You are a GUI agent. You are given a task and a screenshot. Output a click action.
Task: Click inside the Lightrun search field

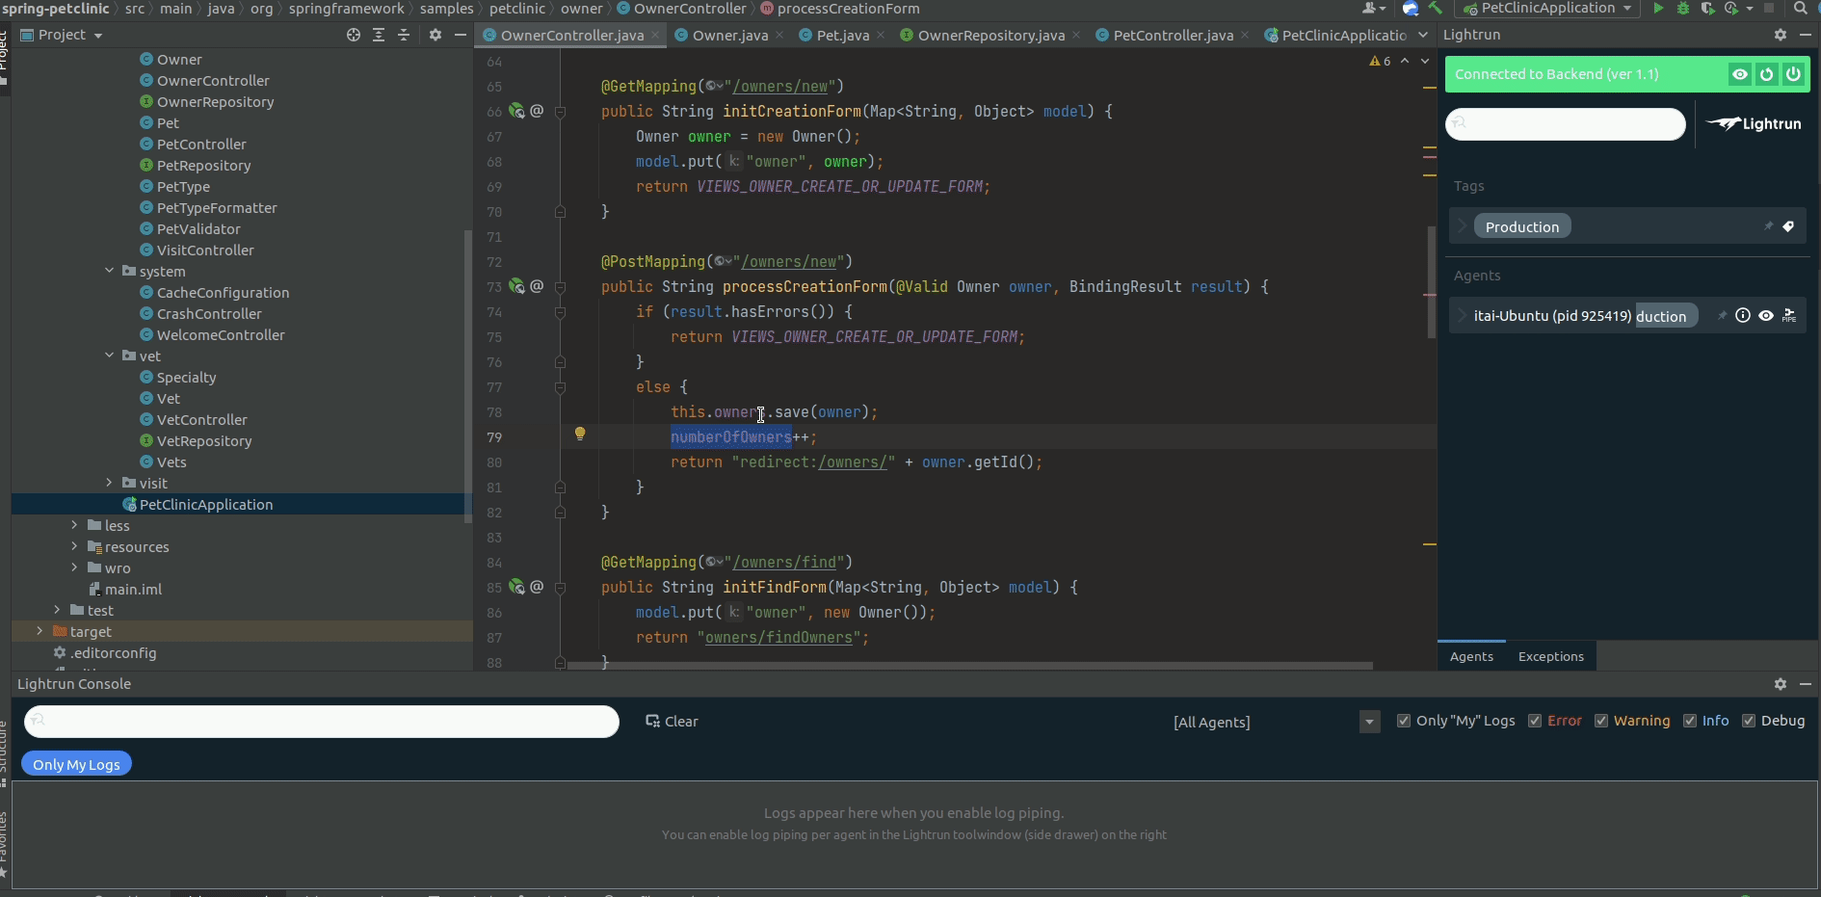(1566, 123)
